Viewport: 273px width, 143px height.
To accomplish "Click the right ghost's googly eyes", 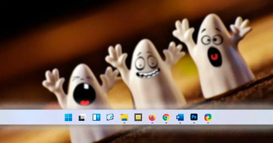I will pos(212,40).
